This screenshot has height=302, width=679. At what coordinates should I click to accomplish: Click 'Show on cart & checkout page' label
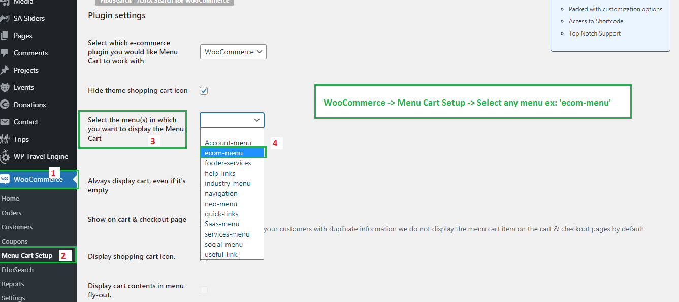(137, 219)
